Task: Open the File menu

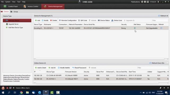Action: (x=2, y=2)
